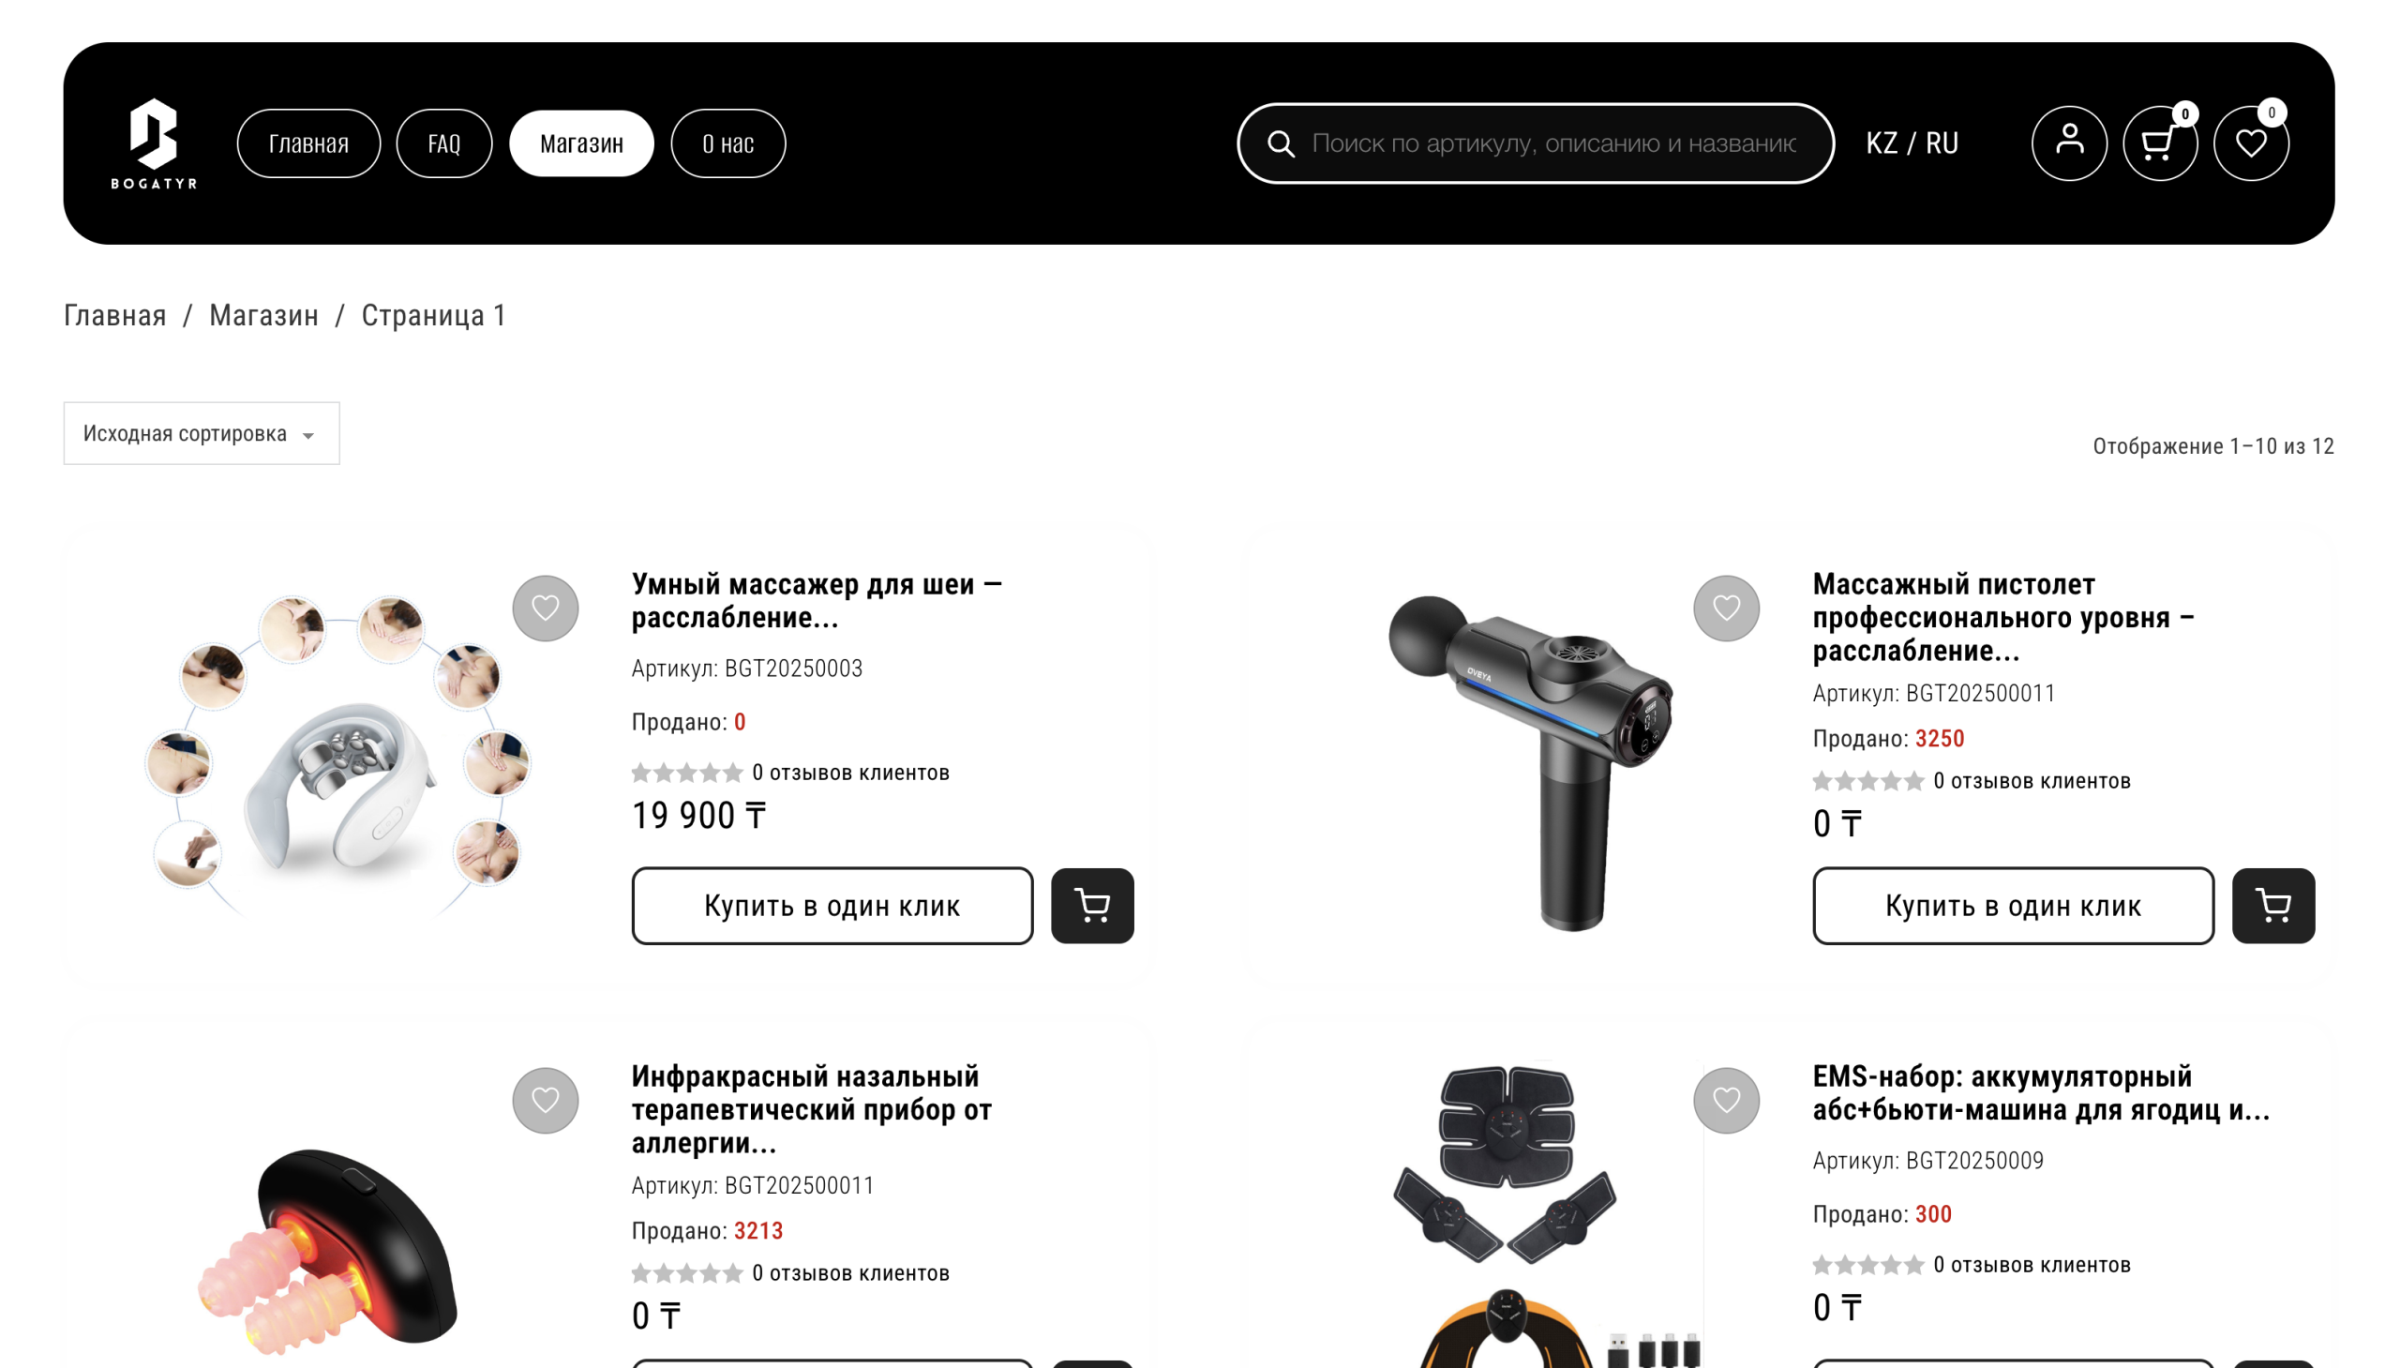
Task: Favorite the neck massager product
Action: pyautogui.click(x=545, y=608)
